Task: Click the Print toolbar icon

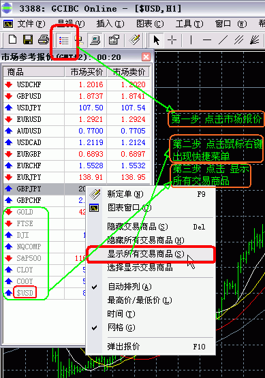Action: [44, 40]
